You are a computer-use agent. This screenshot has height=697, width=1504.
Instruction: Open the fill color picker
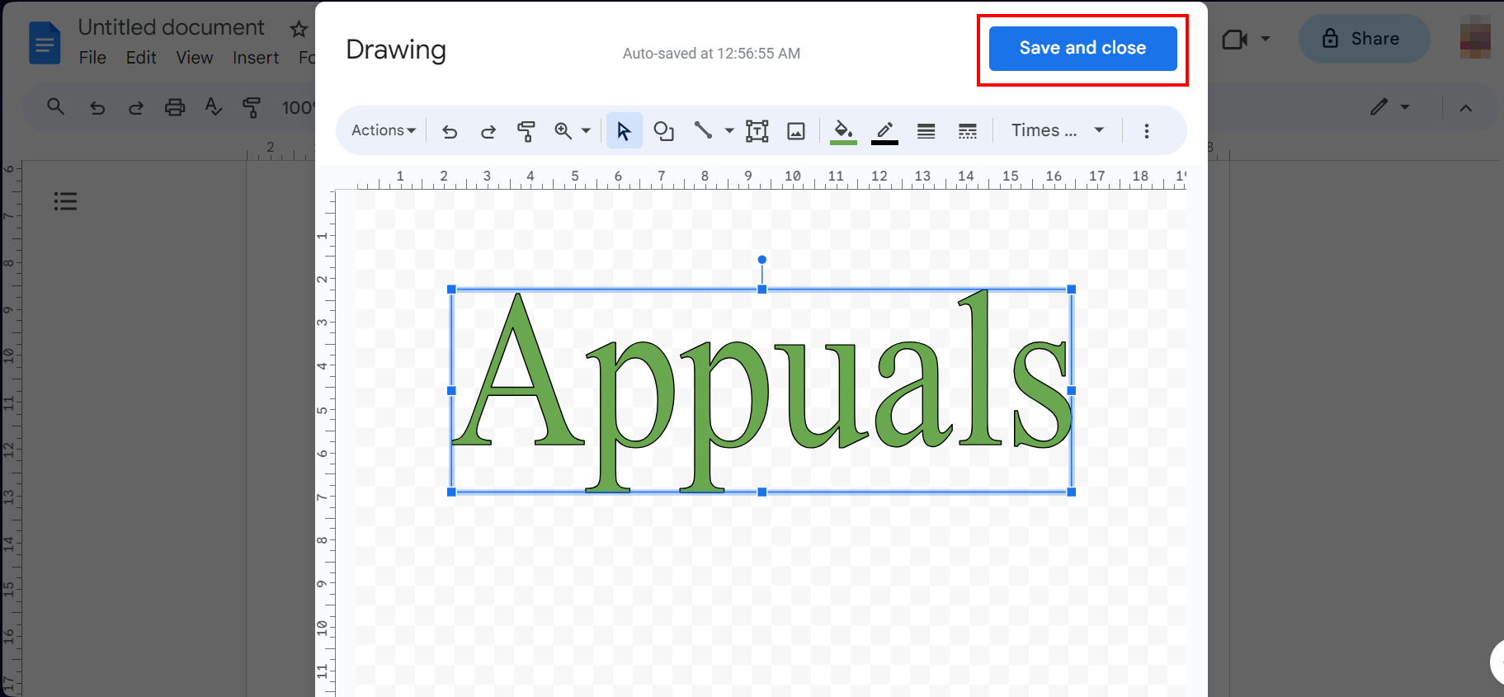(x=843, y=131)
